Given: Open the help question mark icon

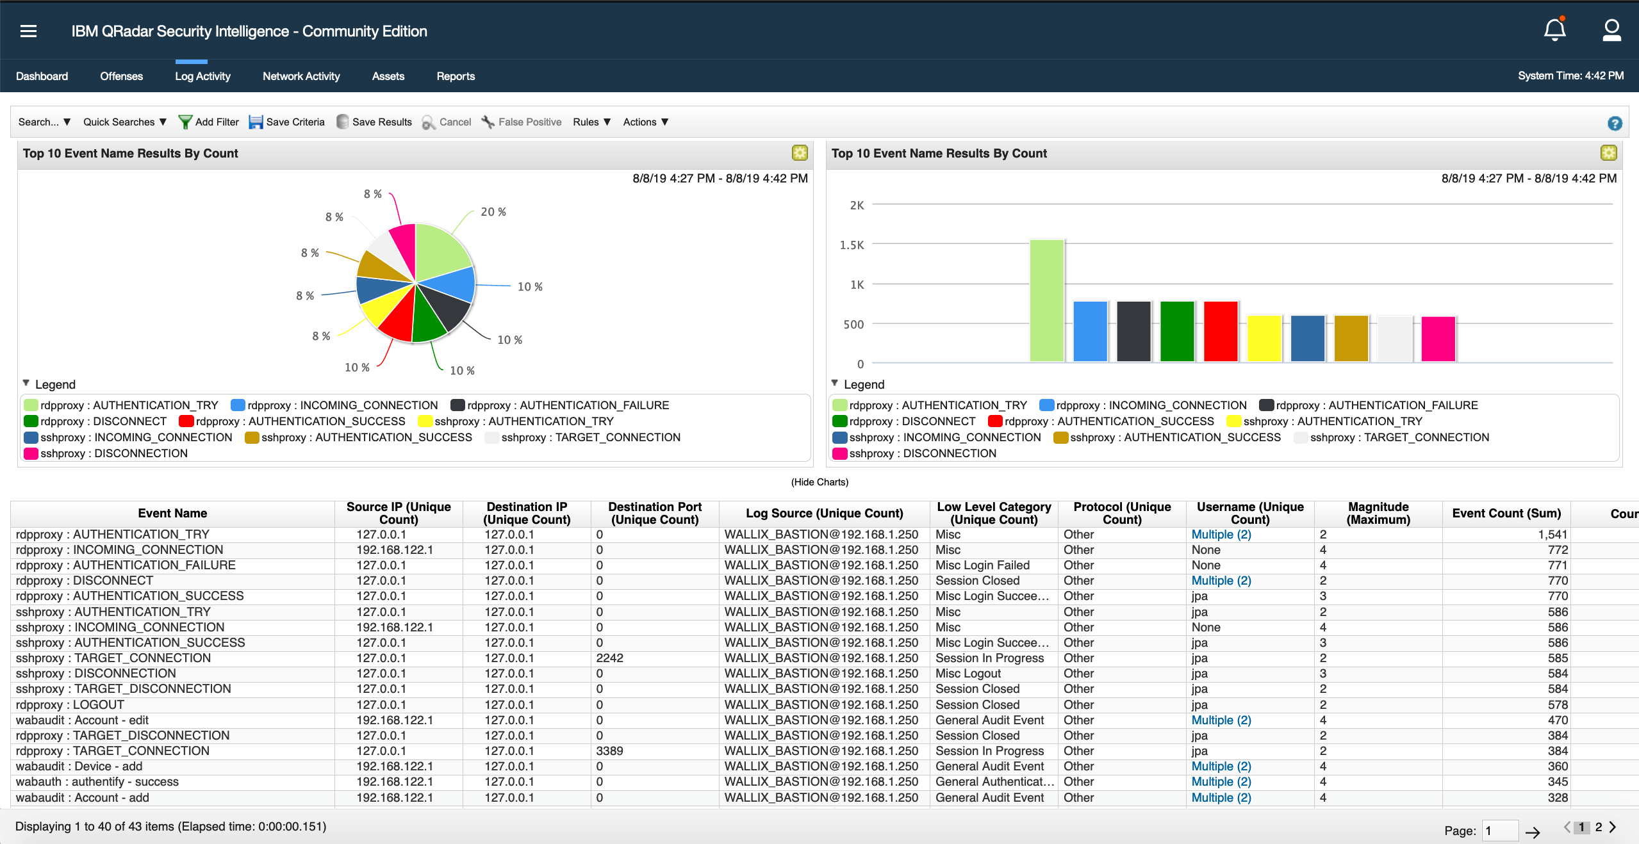Looking at the screenshot, I should pos(1615,124).
